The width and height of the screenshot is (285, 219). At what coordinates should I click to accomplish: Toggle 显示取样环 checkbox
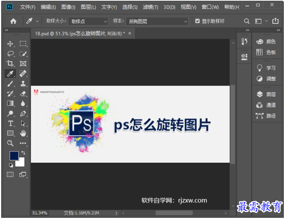coord(197,21)
